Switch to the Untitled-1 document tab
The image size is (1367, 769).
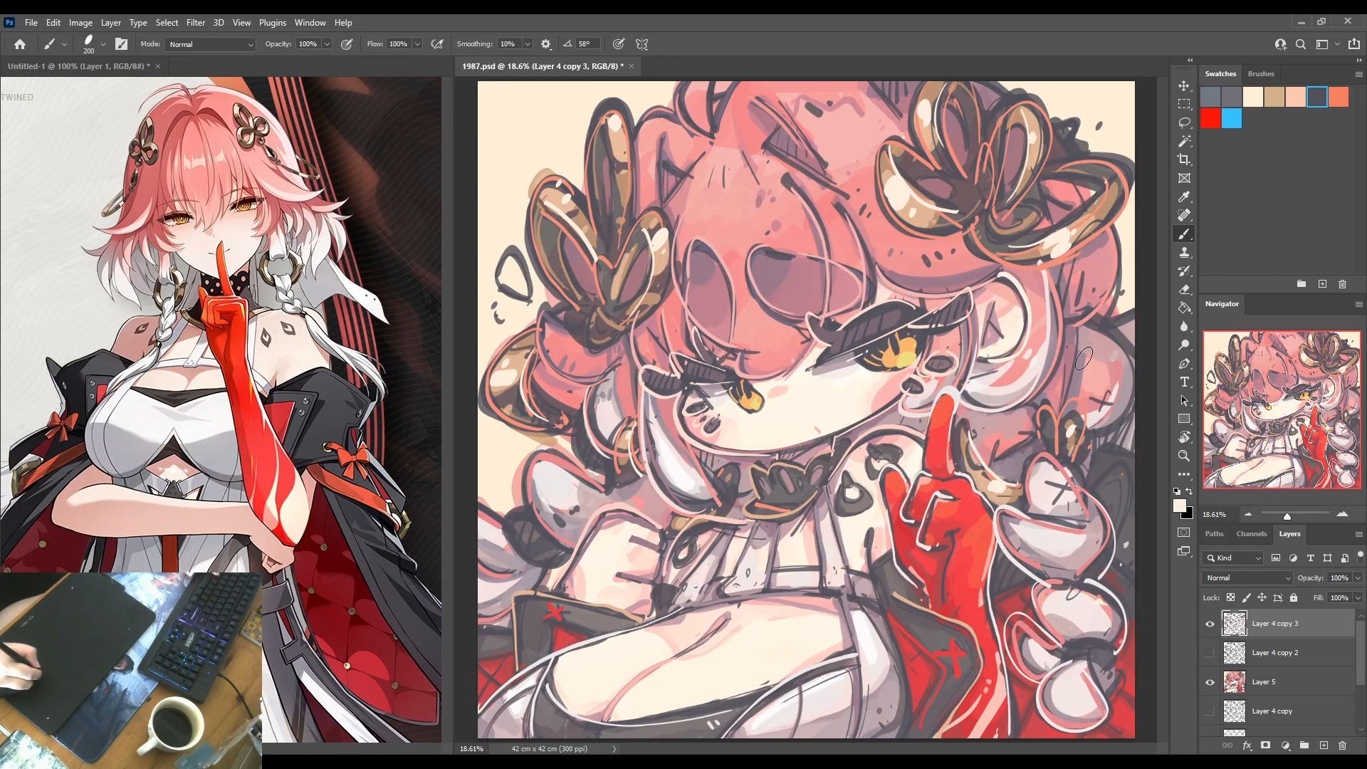(78, 66)
